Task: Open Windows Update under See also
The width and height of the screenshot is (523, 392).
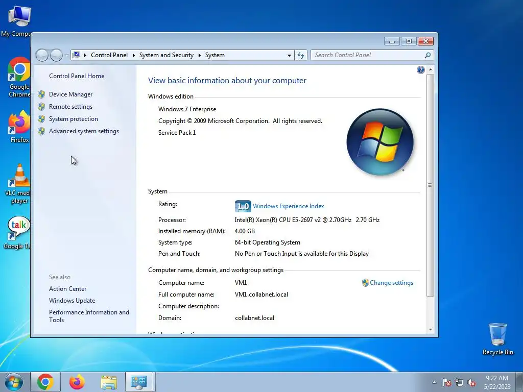Action: point(72,301)
